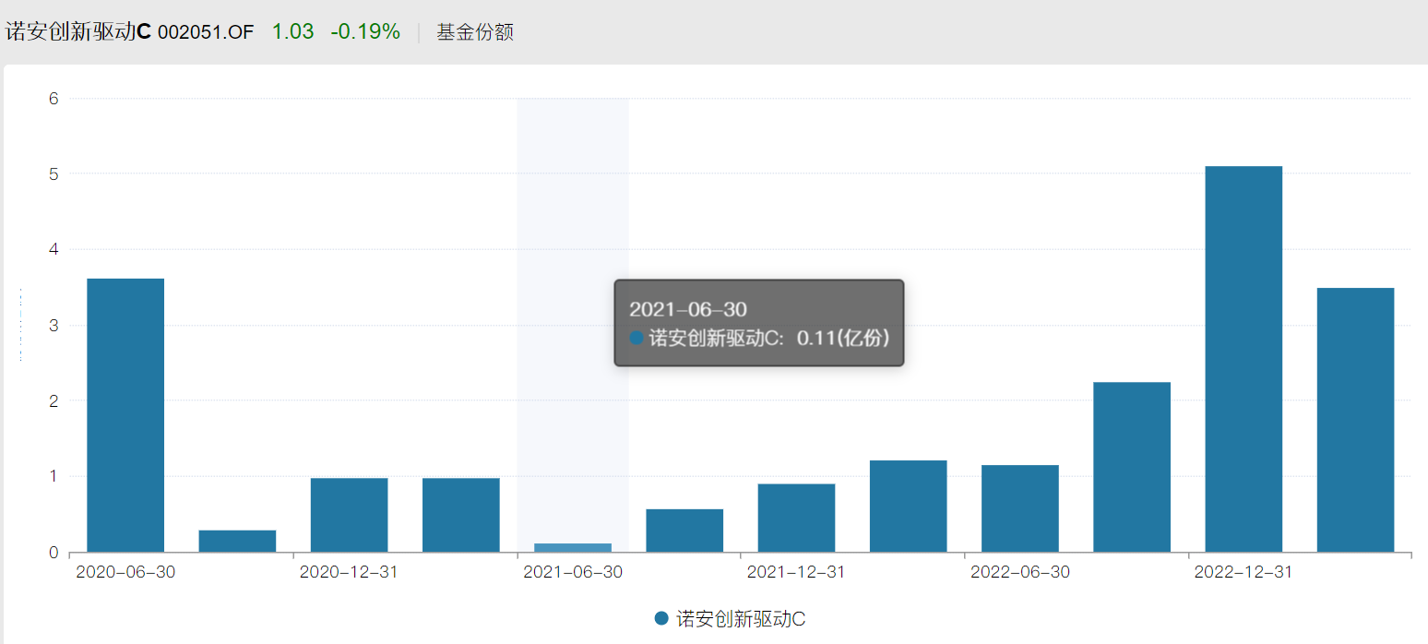Image resolution: width=1428 pixels, height=644 pixels.
Task: Click the fund name 诺安创新驱动C in header
Action: [77, 32]
